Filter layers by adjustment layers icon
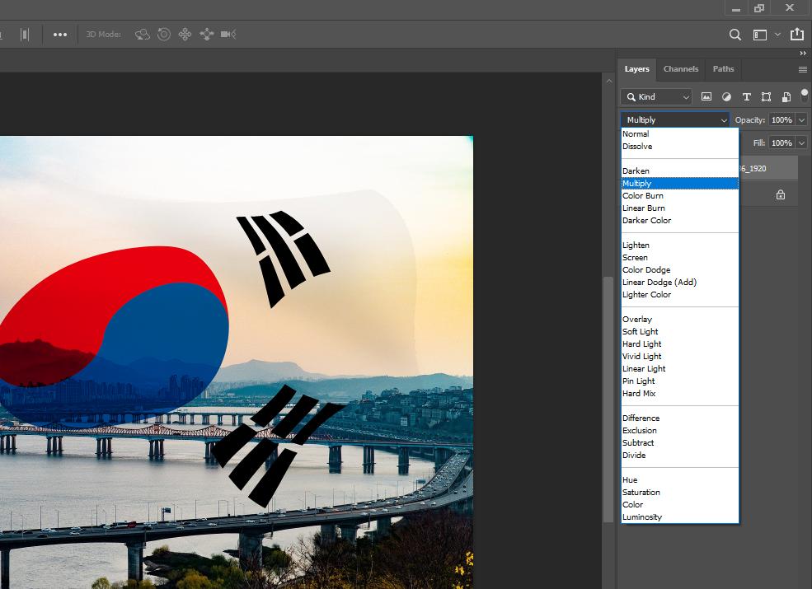Image resolution: width=812 pixels, height=589 pixels. pos(726,96)
